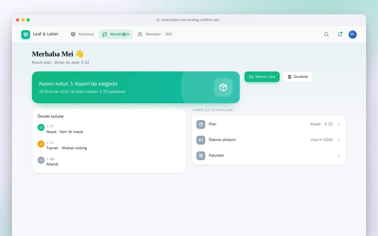Click the "Klasik plan · Stripe ile ayda € 22" subtitle
The height and width of the screenshot is (236, 378).
[61, 63]
